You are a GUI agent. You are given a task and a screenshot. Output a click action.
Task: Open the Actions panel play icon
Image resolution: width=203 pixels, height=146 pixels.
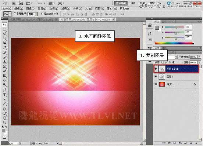coord(150,40)
